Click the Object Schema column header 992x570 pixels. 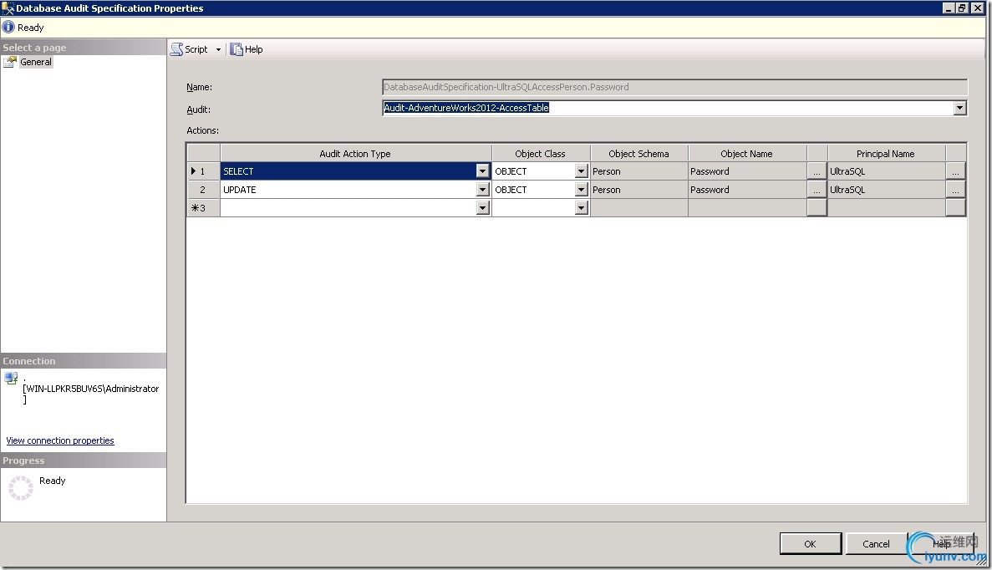coord(639,153)
